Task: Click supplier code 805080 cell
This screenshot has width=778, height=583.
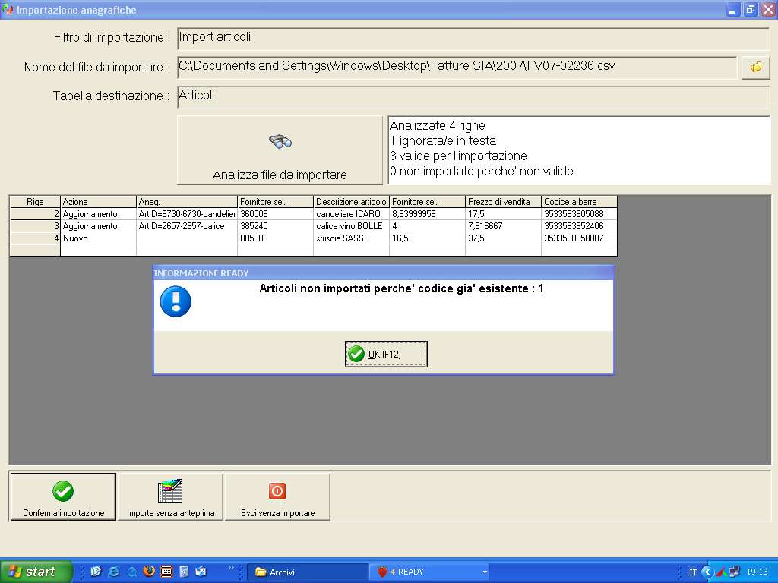Action: pyautogui.click(x=275, y=238)
